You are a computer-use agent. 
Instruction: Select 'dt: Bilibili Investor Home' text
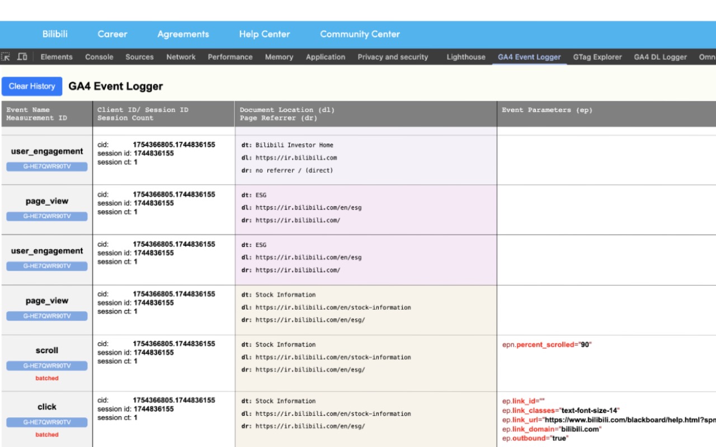point(288,145)
